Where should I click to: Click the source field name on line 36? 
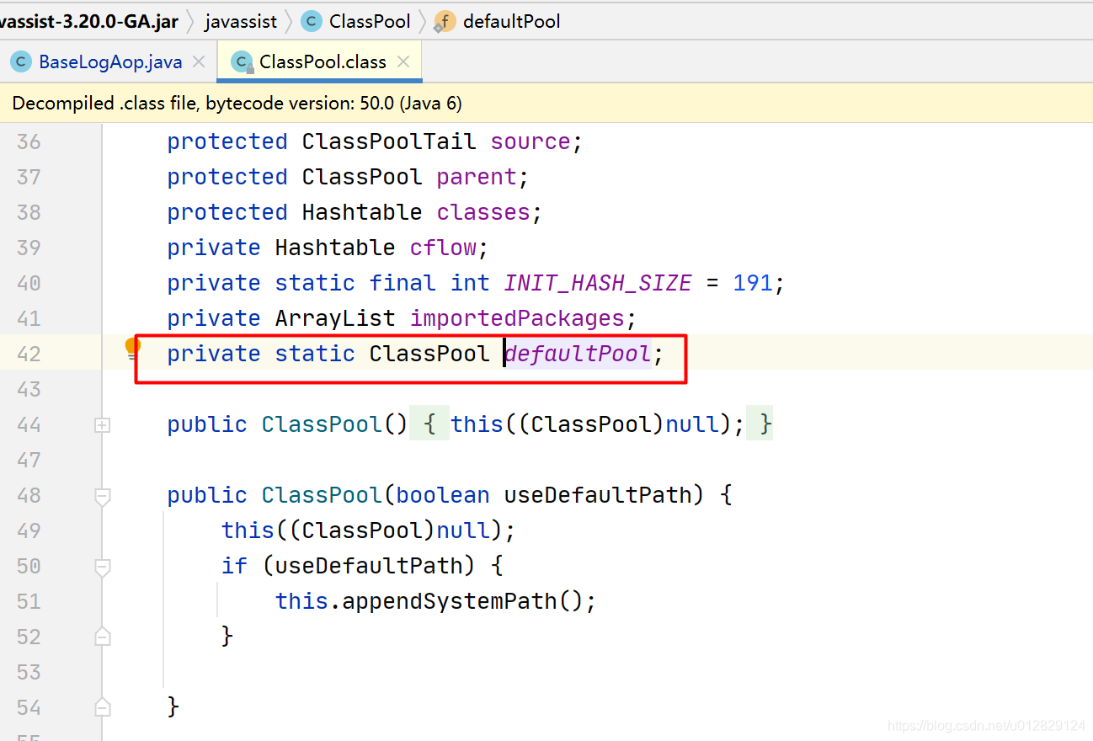pyautogui.click(x=531, y=141)
